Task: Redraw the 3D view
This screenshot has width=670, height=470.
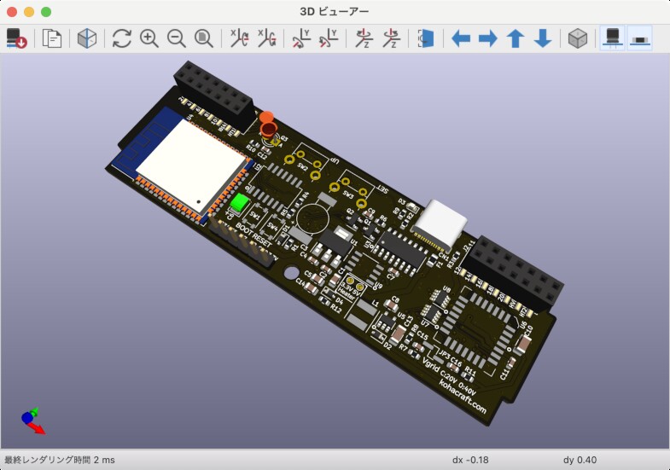Action: coord(122,38)
